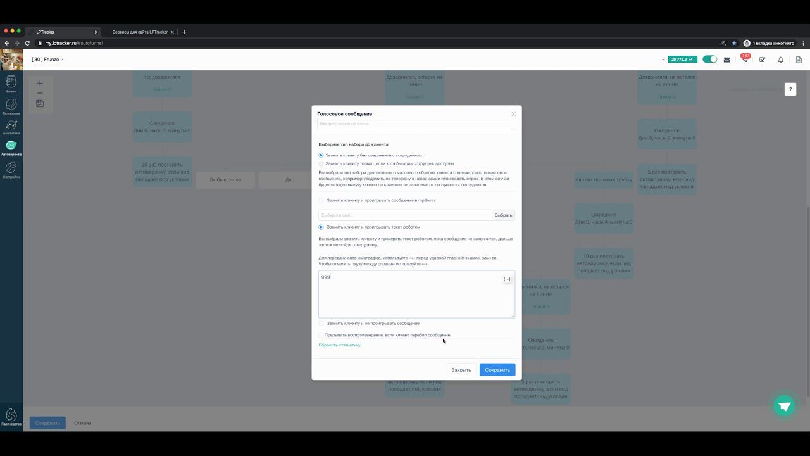Toggle the green switch in top bar
The height and width of the screenshot is (456, 810).
710,60
